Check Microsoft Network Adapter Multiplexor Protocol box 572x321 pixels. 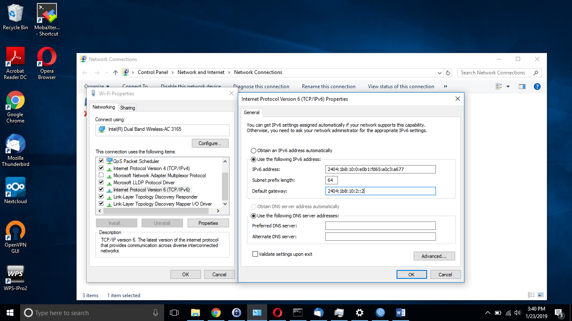101,176
